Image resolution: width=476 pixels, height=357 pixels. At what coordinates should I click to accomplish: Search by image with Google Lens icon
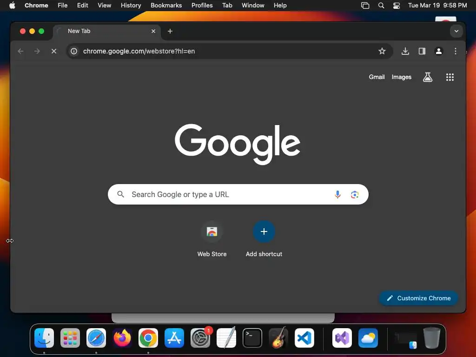355,195
